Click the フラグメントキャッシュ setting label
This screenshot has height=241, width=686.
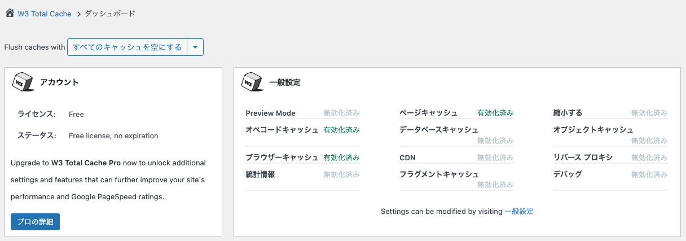click(439, 174)
